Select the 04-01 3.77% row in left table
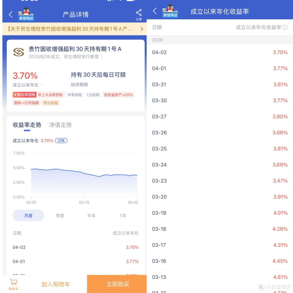Viewport: 293px width, 293px height. click(76, 262)
